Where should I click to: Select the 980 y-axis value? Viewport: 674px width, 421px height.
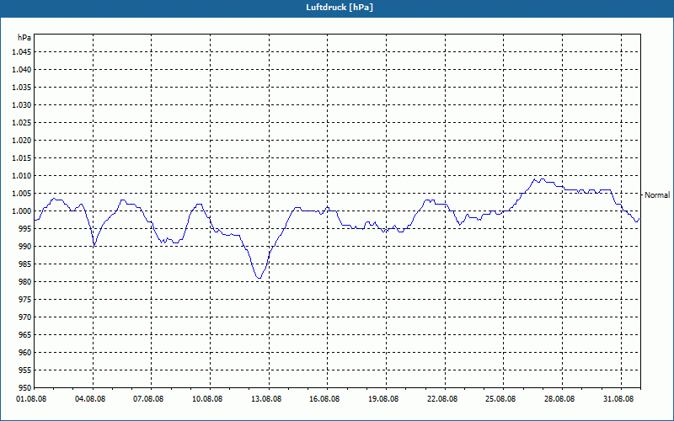coord(25,282)
